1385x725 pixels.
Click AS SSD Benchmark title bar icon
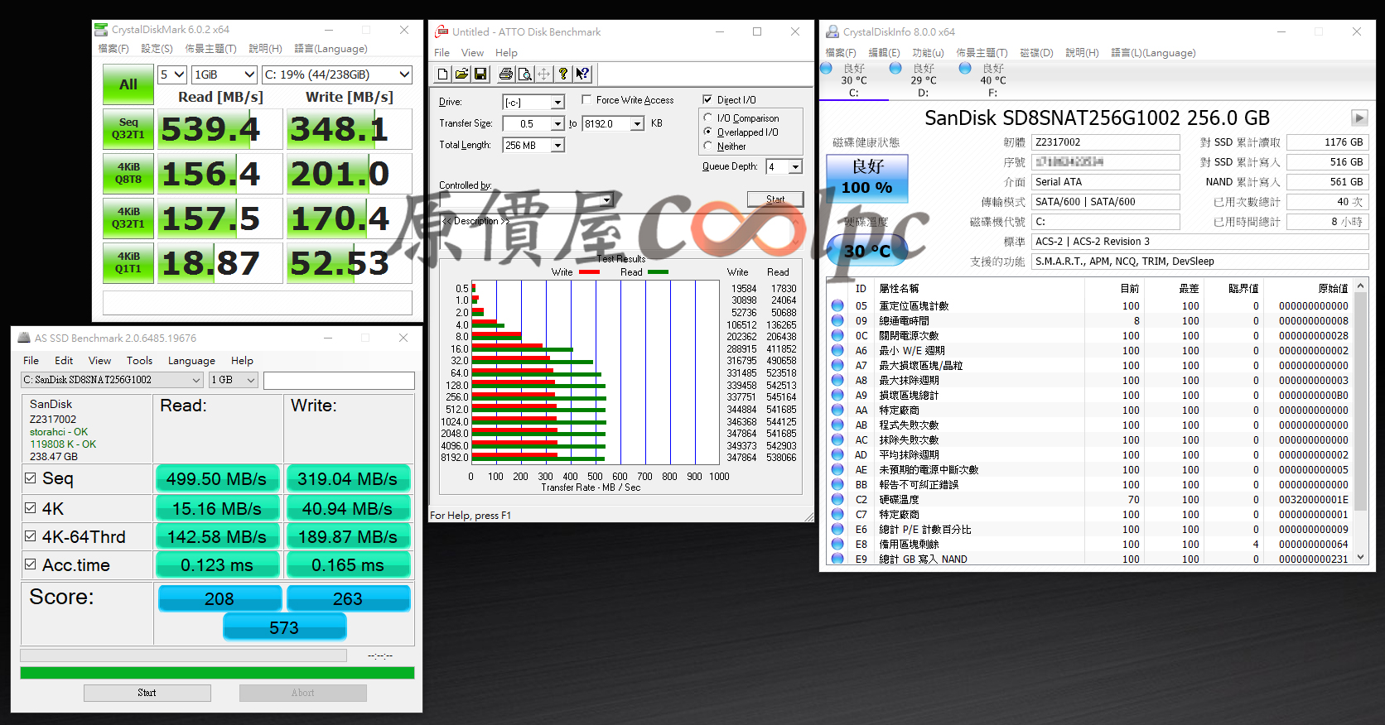coord(23,338)
